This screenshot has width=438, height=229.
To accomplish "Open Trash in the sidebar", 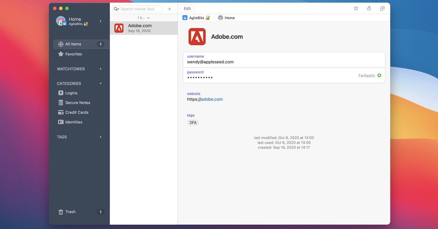I will click(70, 212).
